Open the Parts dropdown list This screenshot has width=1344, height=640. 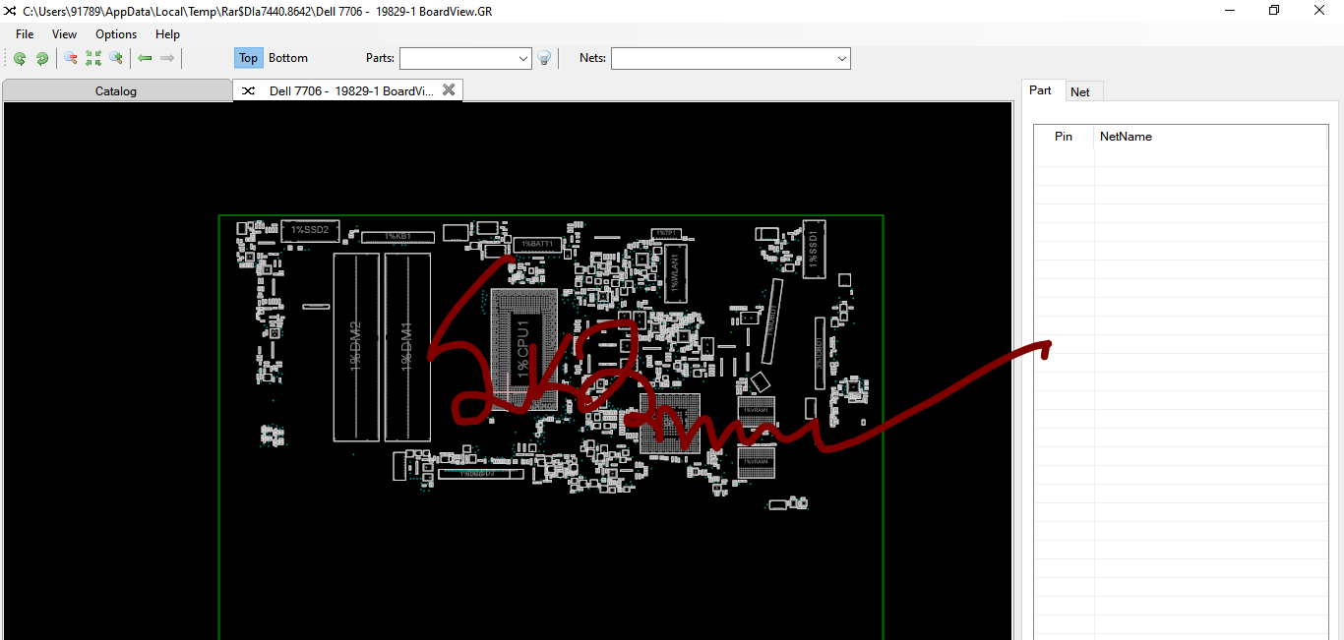tap(522, 59)
